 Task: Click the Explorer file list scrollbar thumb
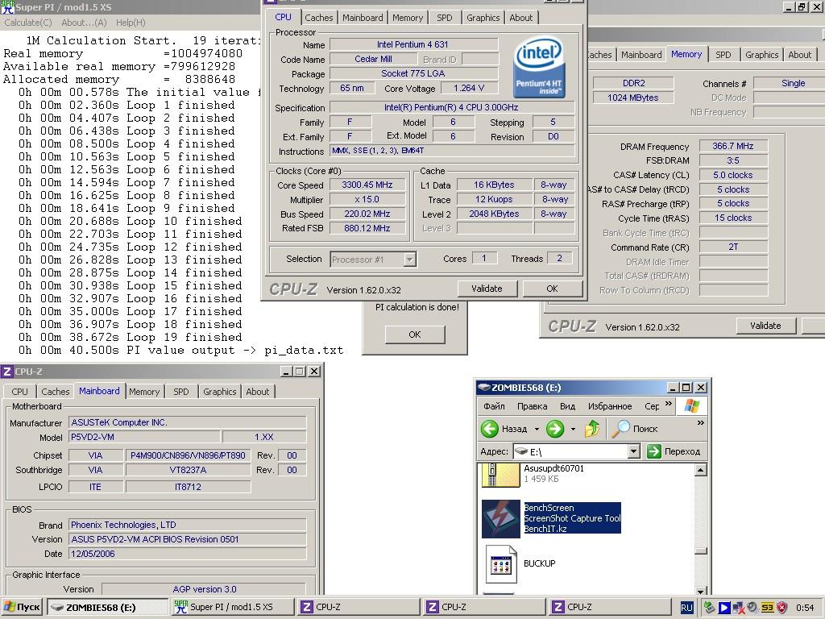click(x=700, y=550)
